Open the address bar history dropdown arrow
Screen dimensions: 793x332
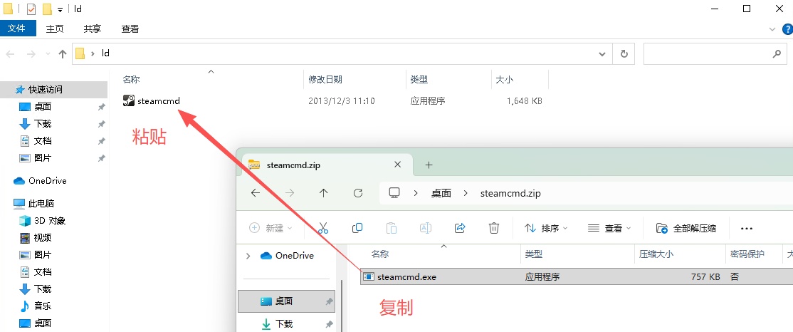tap(602, 53)
